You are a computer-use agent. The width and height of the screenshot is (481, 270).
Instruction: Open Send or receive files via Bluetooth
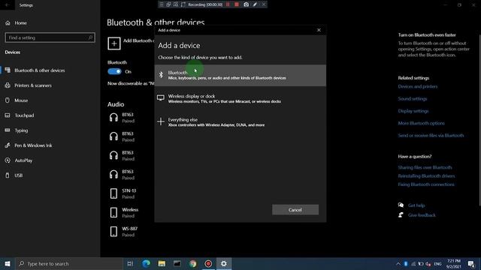(431, 136)
